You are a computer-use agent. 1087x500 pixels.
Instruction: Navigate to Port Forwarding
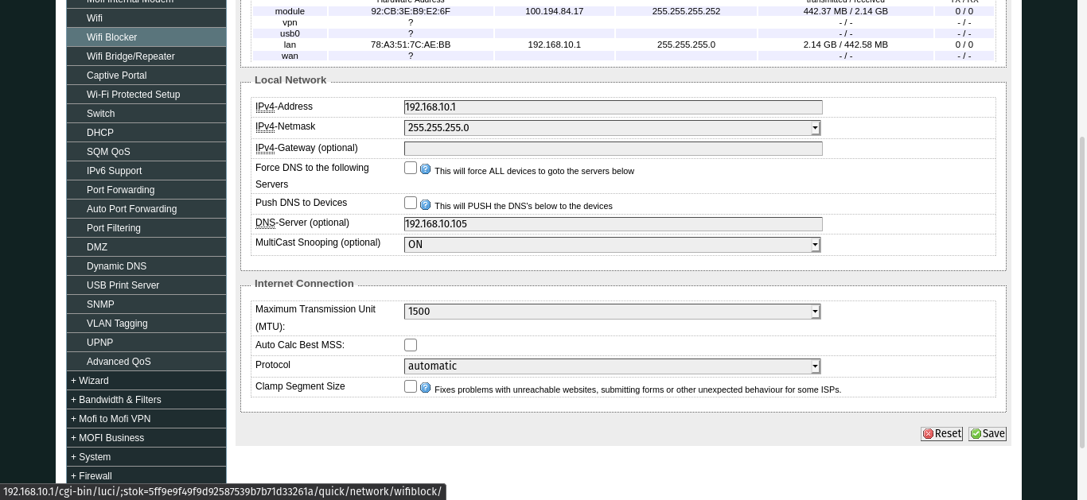pyautogui.click(x=120, y=190)
